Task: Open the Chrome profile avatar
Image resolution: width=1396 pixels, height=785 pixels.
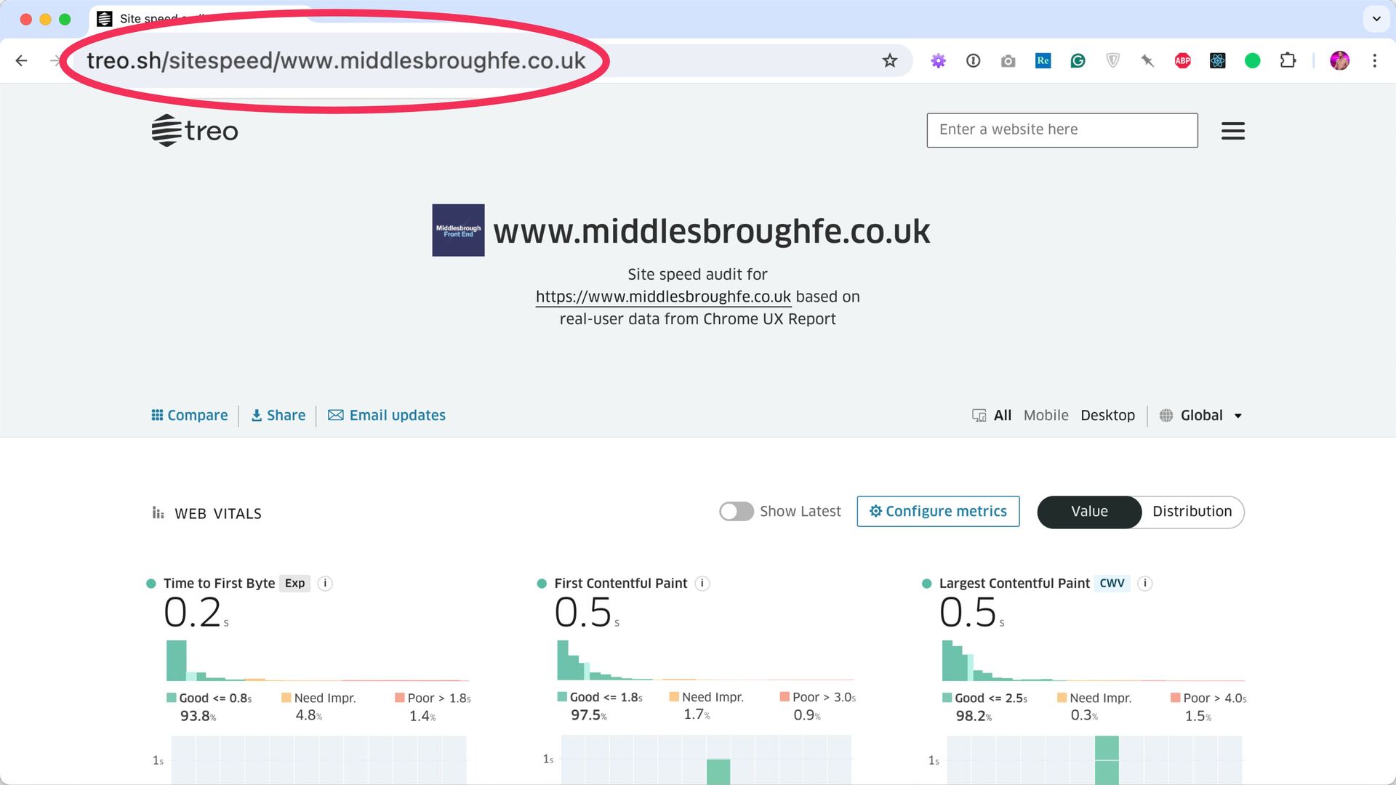Action: tap(1339, 60)
